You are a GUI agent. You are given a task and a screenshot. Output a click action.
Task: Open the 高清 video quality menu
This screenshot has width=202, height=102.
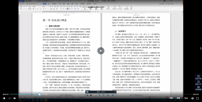tap(186, 98)
